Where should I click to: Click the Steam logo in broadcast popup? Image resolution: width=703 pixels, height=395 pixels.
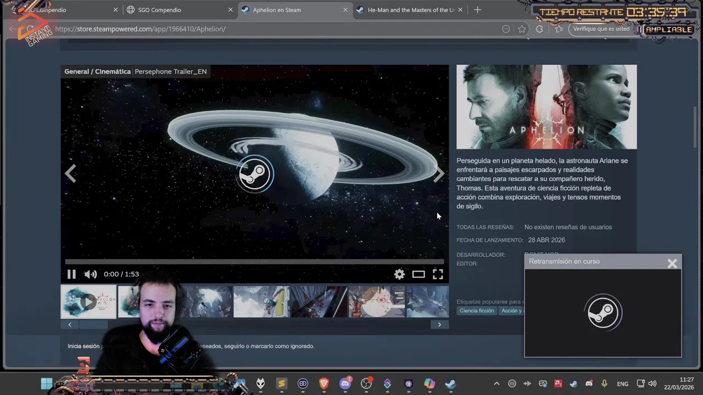click(x=603, y=313)
